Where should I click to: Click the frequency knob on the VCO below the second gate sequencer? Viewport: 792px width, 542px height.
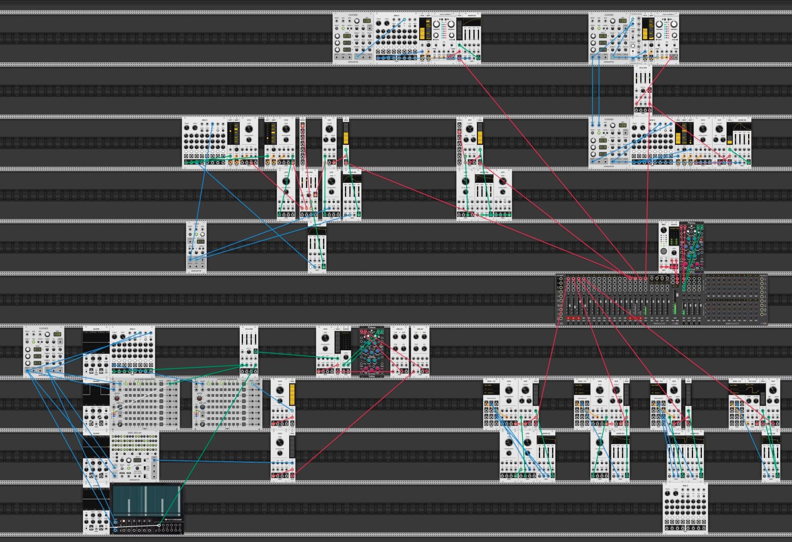(x=279, y=442)
